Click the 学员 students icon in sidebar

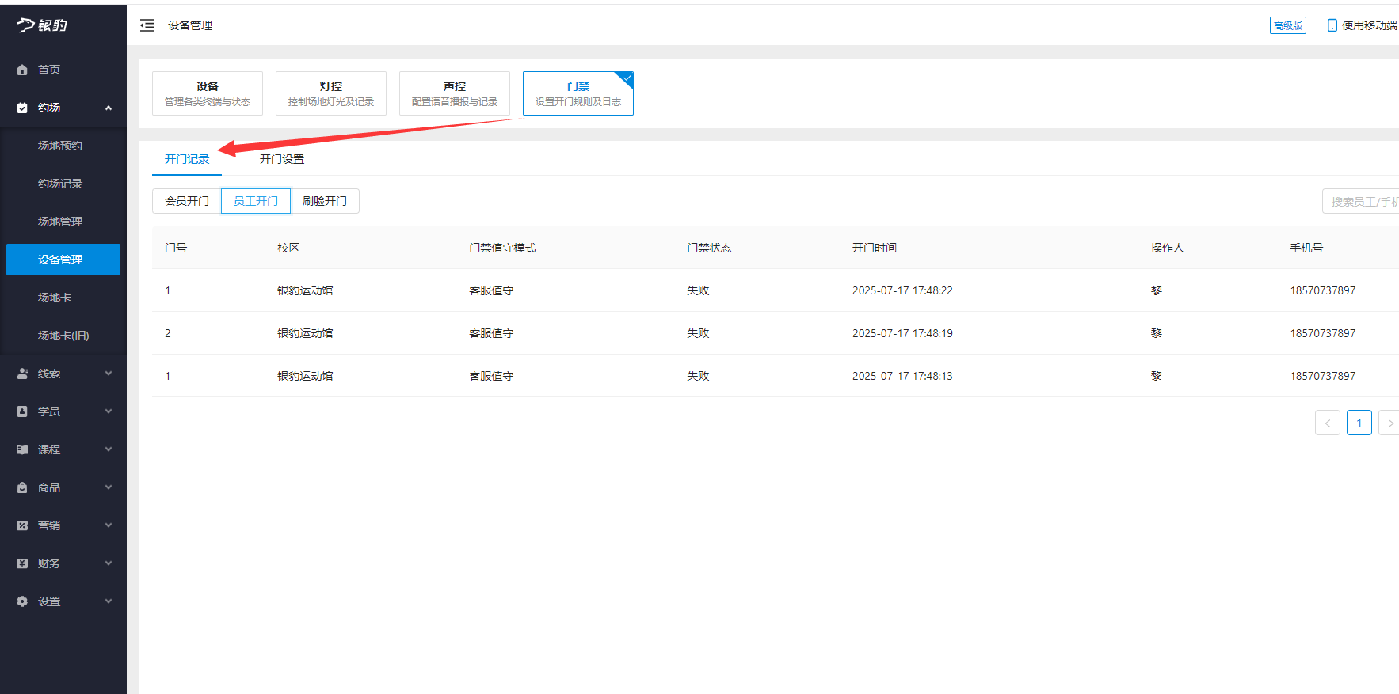22,411
